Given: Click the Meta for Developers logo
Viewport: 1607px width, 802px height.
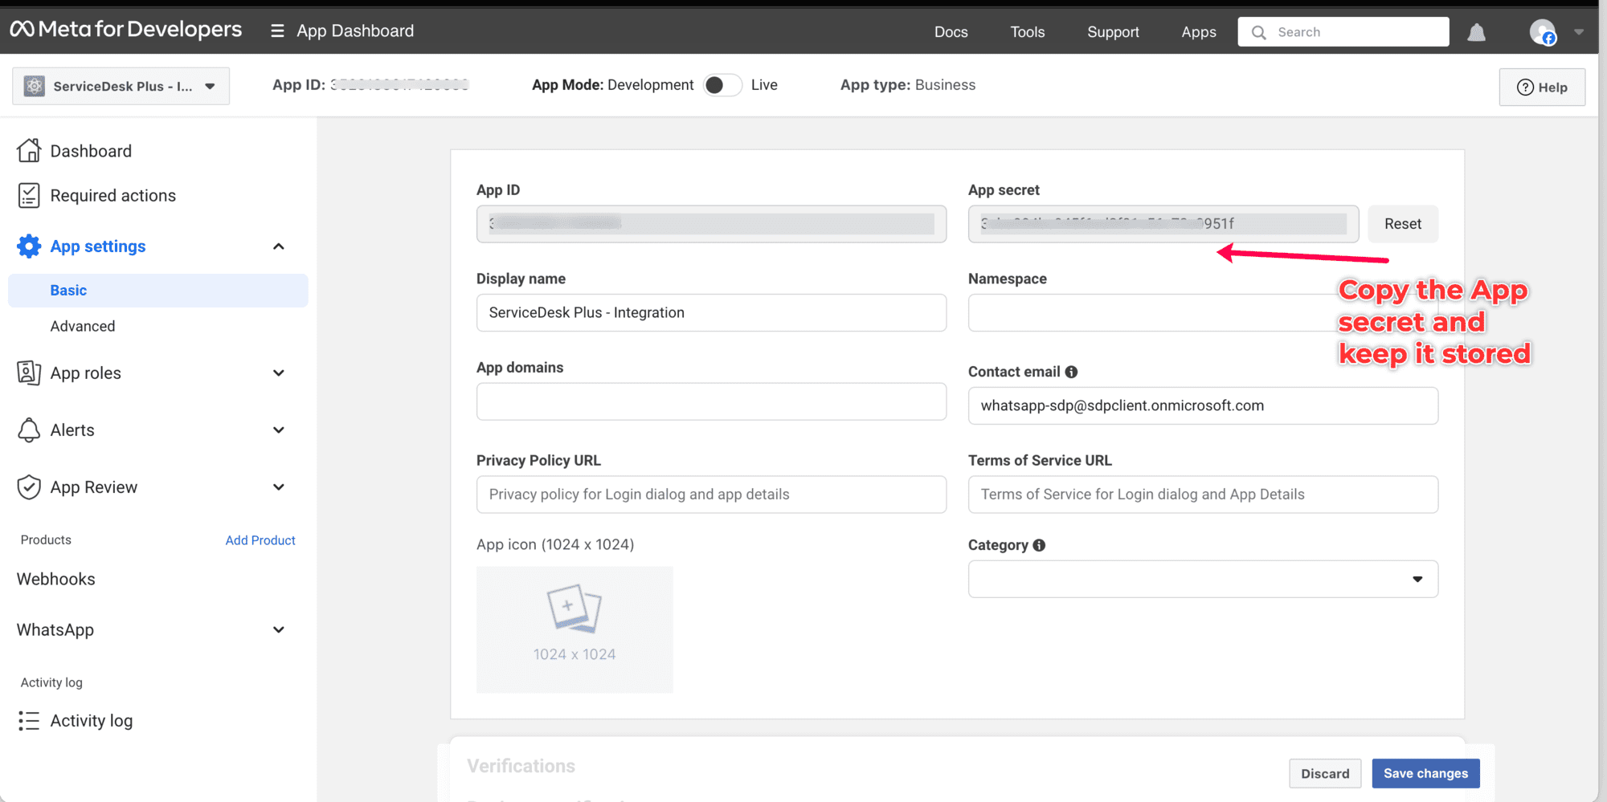Looking at the screenshot, I should coord(126,30).
